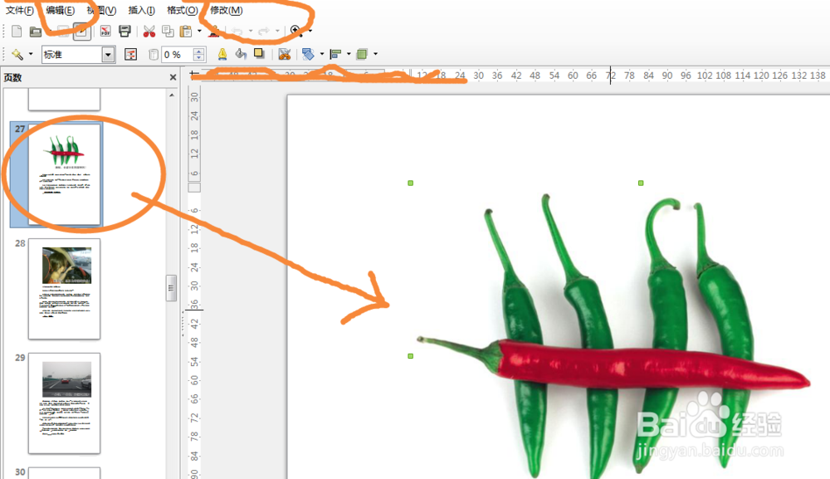
Task: Click the 页数 panel title
Action: click(12, 78)
